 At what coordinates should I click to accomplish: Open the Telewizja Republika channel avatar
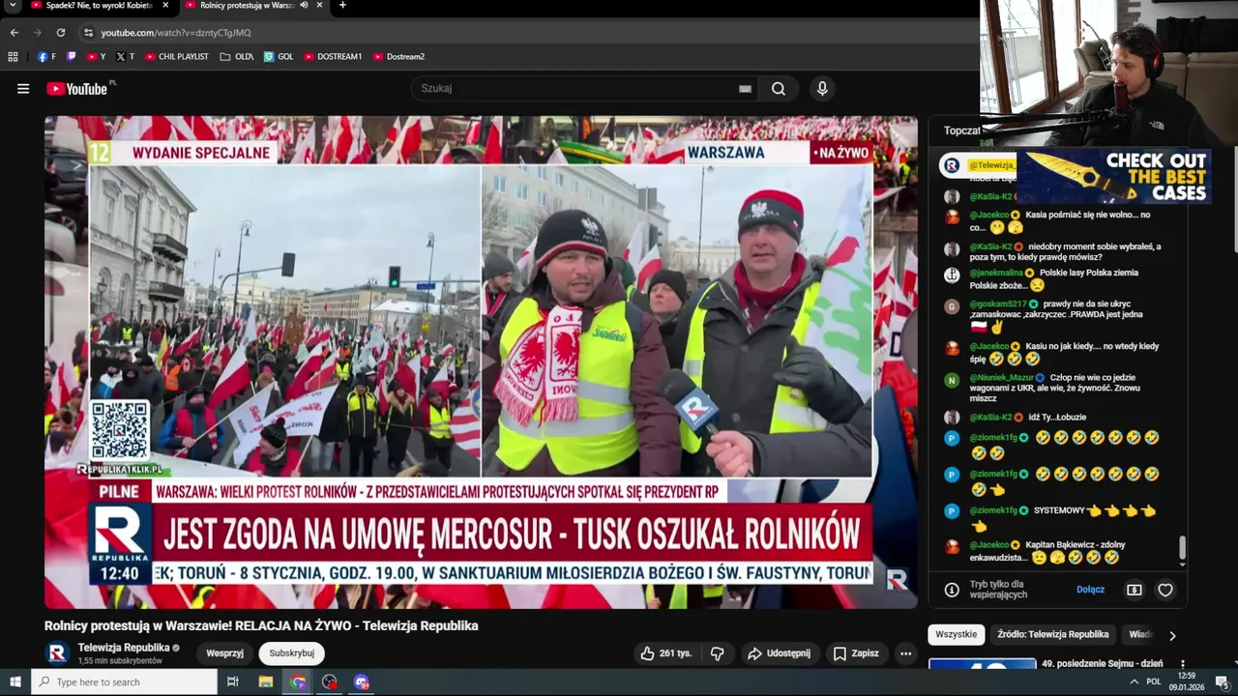[x=57, y=653]
